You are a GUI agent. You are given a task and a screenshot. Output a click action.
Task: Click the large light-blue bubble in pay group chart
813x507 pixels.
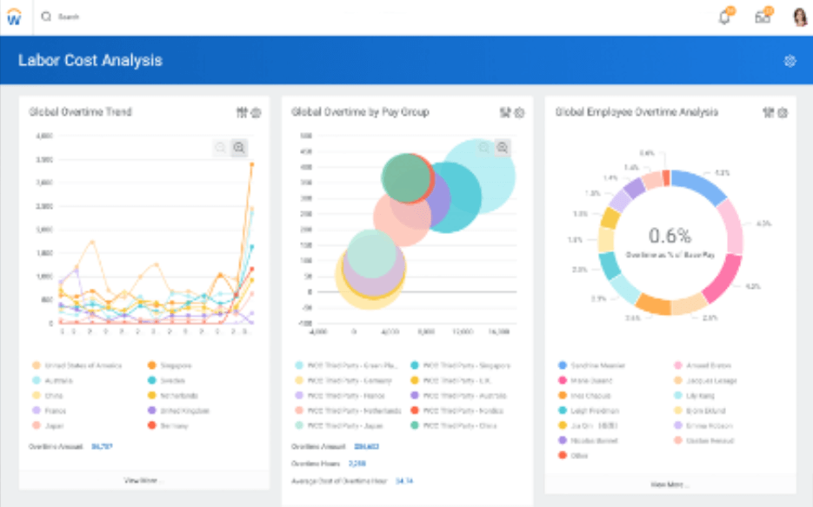click(x=483, y=174)
